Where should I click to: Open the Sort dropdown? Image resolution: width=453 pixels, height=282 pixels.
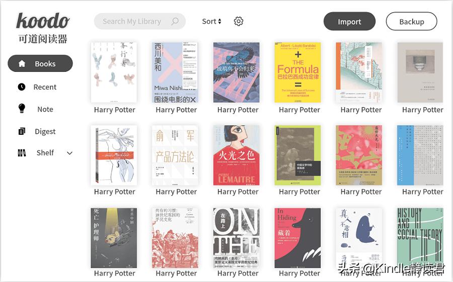(211, 21)
